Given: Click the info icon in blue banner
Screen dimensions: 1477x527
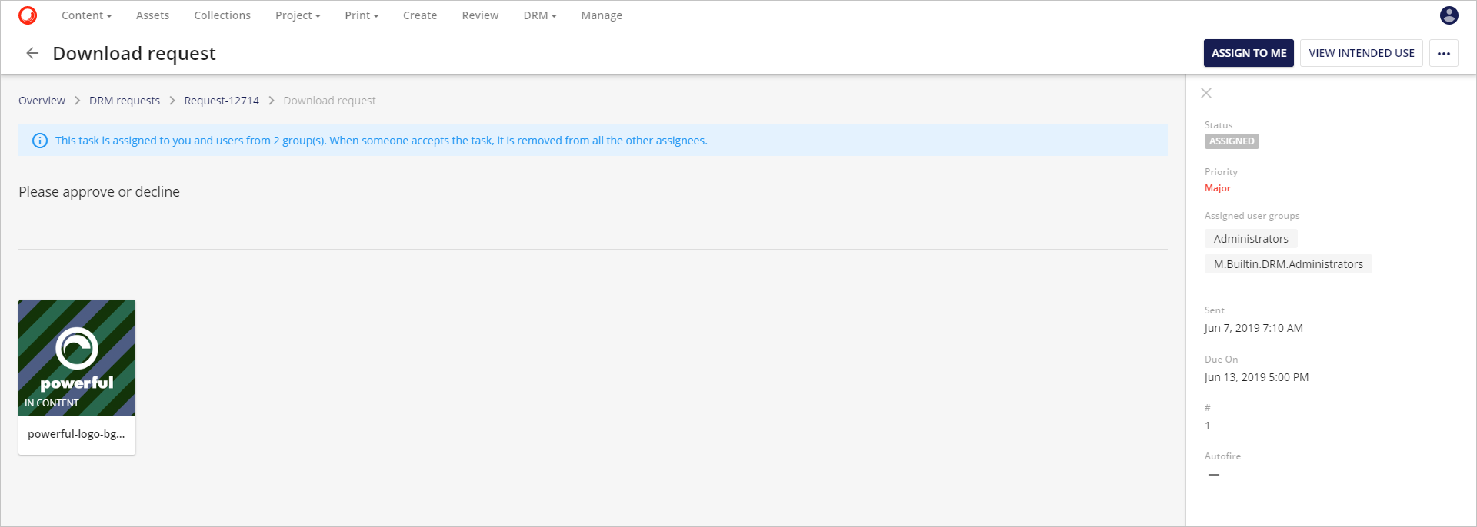Looking at the screenshot, I should pos(40,141).
